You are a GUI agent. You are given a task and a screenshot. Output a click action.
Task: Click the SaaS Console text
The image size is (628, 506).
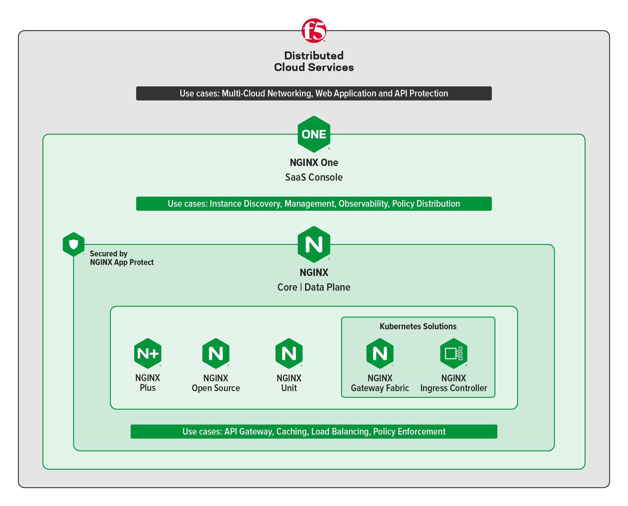[x=314, y=177]
